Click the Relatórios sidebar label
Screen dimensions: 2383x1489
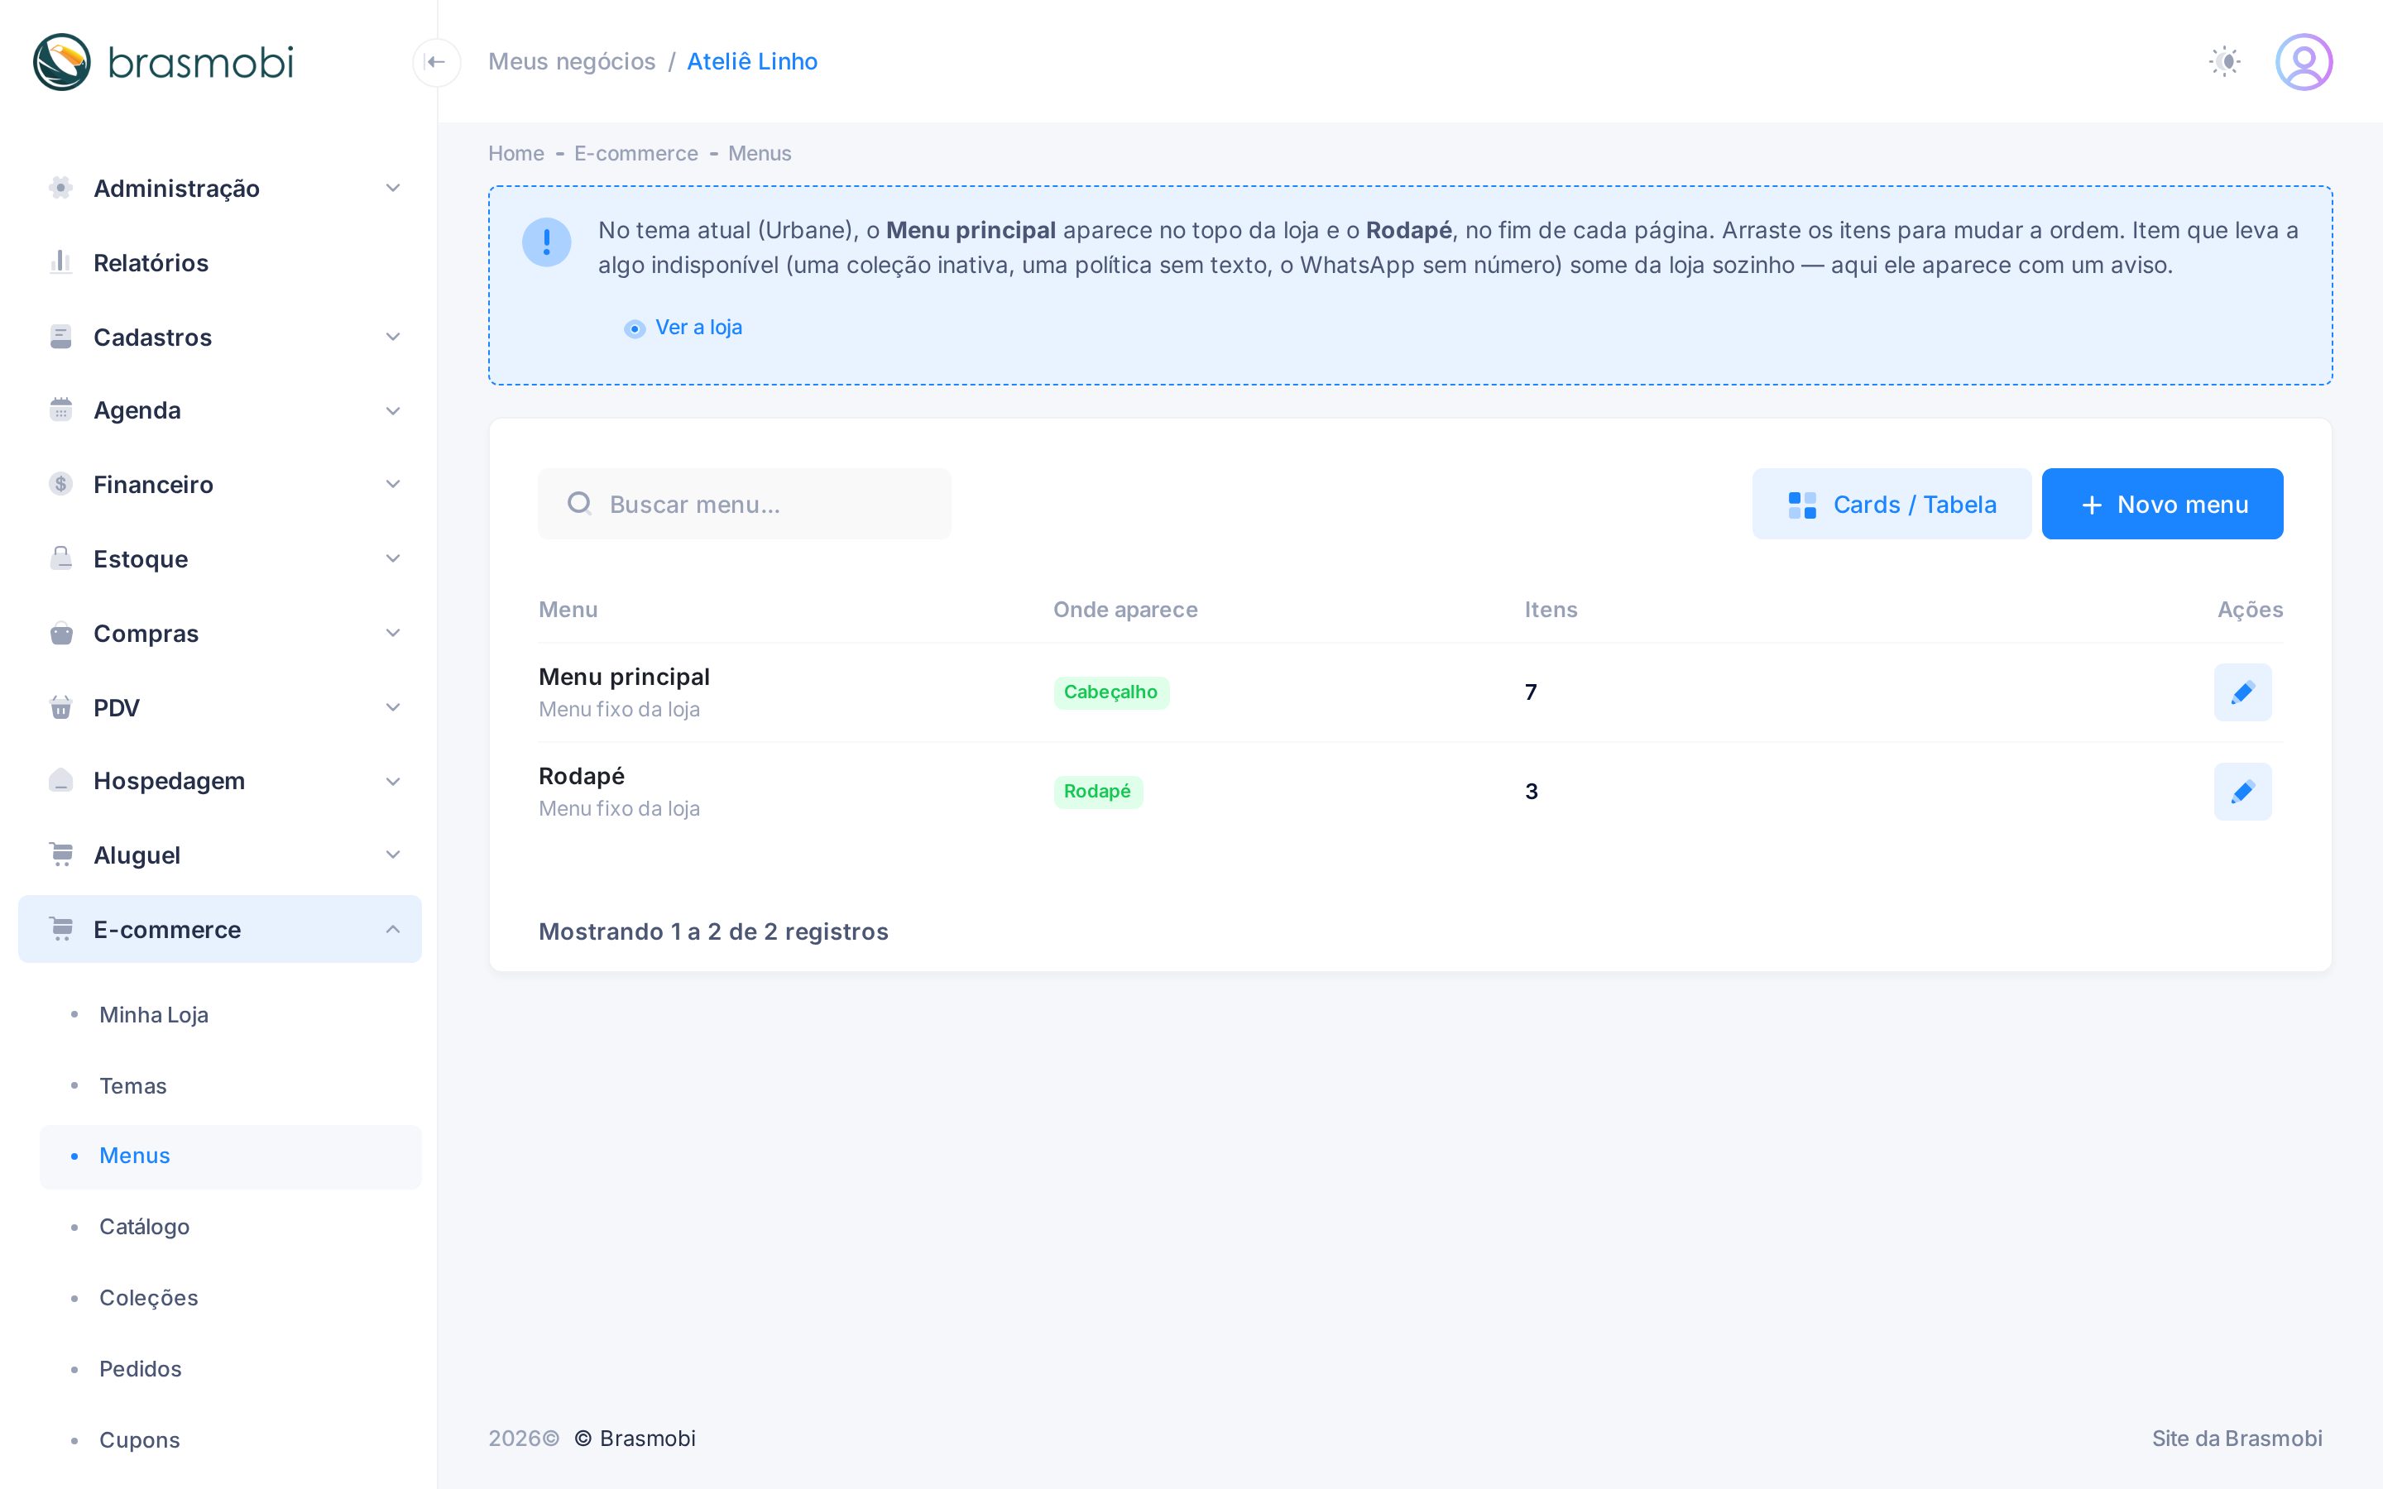[x=151, y=263]
